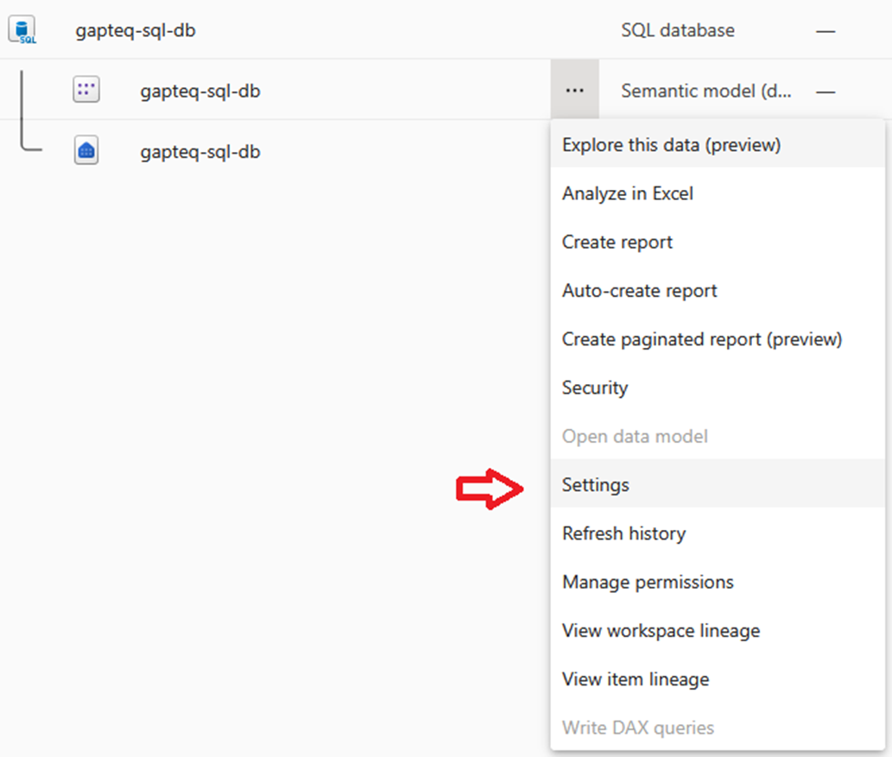The width and height of the screenshot is (892, 757).
Task: Click the gapteq-sql-db semantic model name
Action: 199,90
